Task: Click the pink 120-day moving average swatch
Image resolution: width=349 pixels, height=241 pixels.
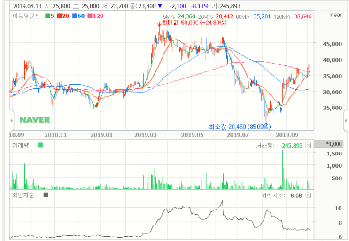Action: (x=90, y=16)
